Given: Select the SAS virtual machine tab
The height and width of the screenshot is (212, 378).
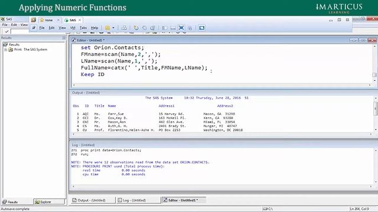Looking at the screenshot, I should coord(72,20).
